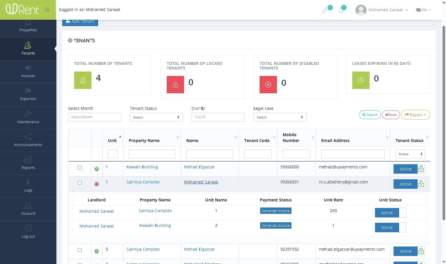Go to Maintenance in the sidebar
The image size is (446, 264).
pyautogui.click(x=28, y=117)
